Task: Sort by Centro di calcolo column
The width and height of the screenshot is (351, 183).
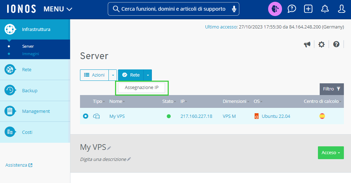Action: [x=322, y=101]
